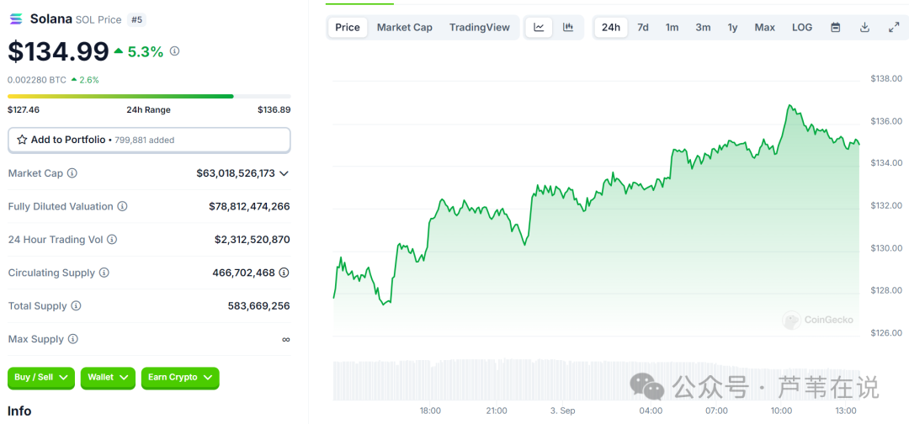
Task: Select the 7d time range
Action: coord(643,28)
